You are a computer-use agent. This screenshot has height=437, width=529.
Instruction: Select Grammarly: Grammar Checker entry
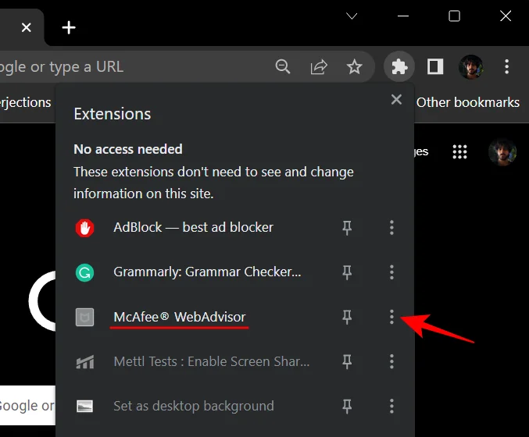click(x=207, y=272)
